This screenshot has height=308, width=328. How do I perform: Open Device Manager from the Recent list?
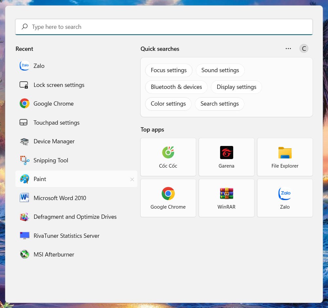coord(54,141)
